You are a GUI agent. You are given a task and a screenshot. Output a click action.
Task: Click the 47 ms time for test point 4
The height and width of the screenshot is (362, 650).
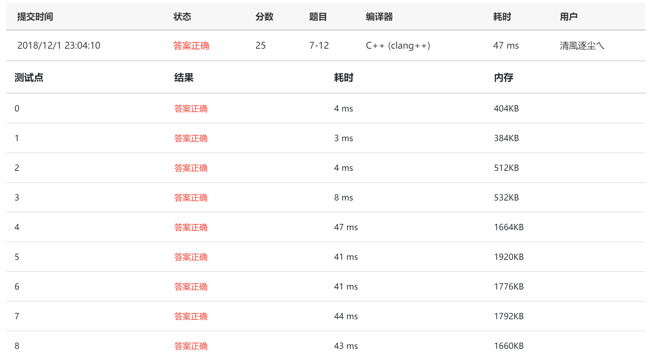click(x=346, y=227)
